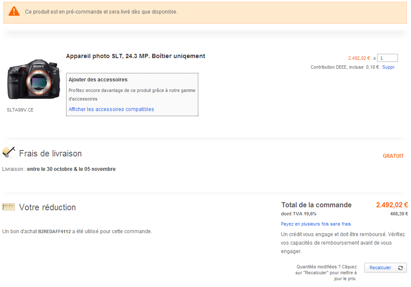Click the delivery date range text
This screenshot has width=411, height=287.
71,169
